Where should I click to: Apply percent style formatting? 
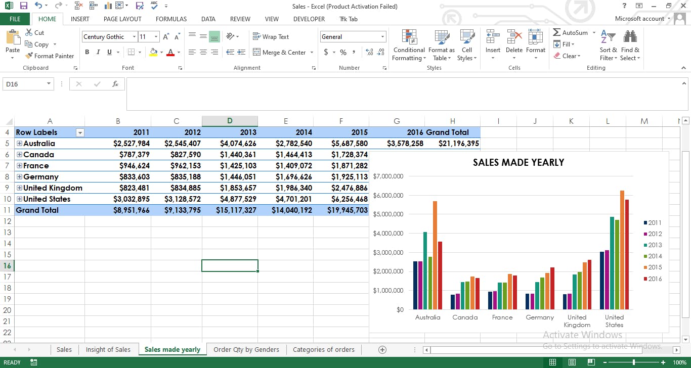click(x=343, y=52)
